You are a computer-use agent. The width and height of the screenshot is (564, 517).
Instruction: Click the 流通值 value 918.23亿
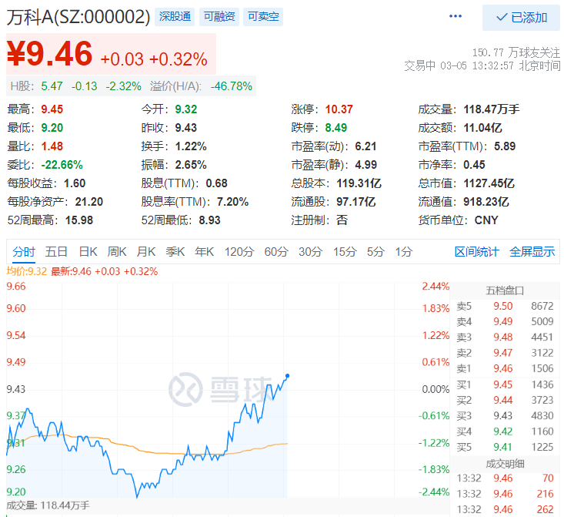486,202
